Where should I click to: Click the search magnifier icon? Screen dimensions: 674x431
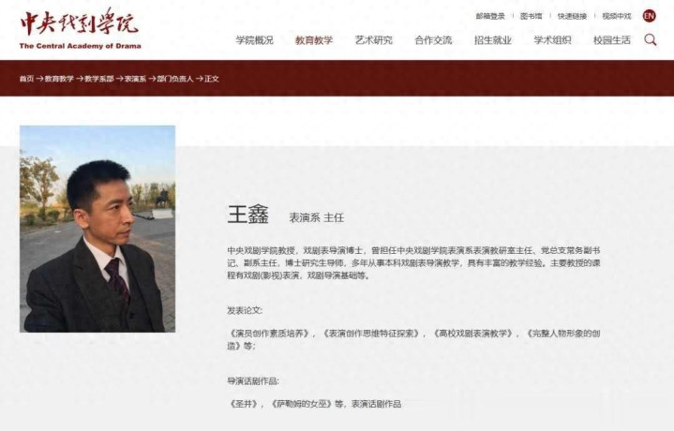651,40
